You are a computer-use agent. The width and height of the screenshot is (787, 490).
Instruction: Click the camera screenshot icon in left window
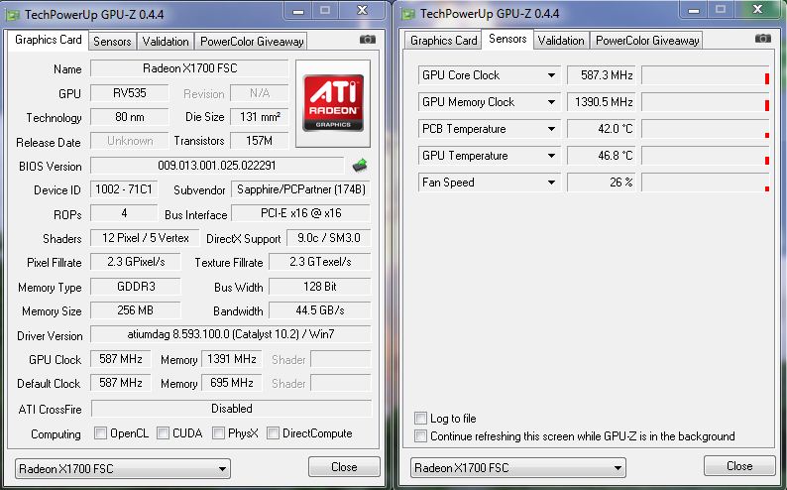(368, 40)
